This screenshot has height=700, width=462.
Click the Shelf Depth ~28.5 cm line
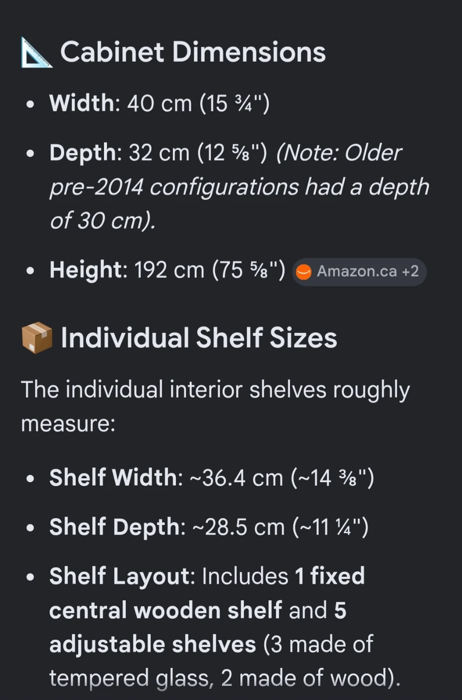(209, 526)
